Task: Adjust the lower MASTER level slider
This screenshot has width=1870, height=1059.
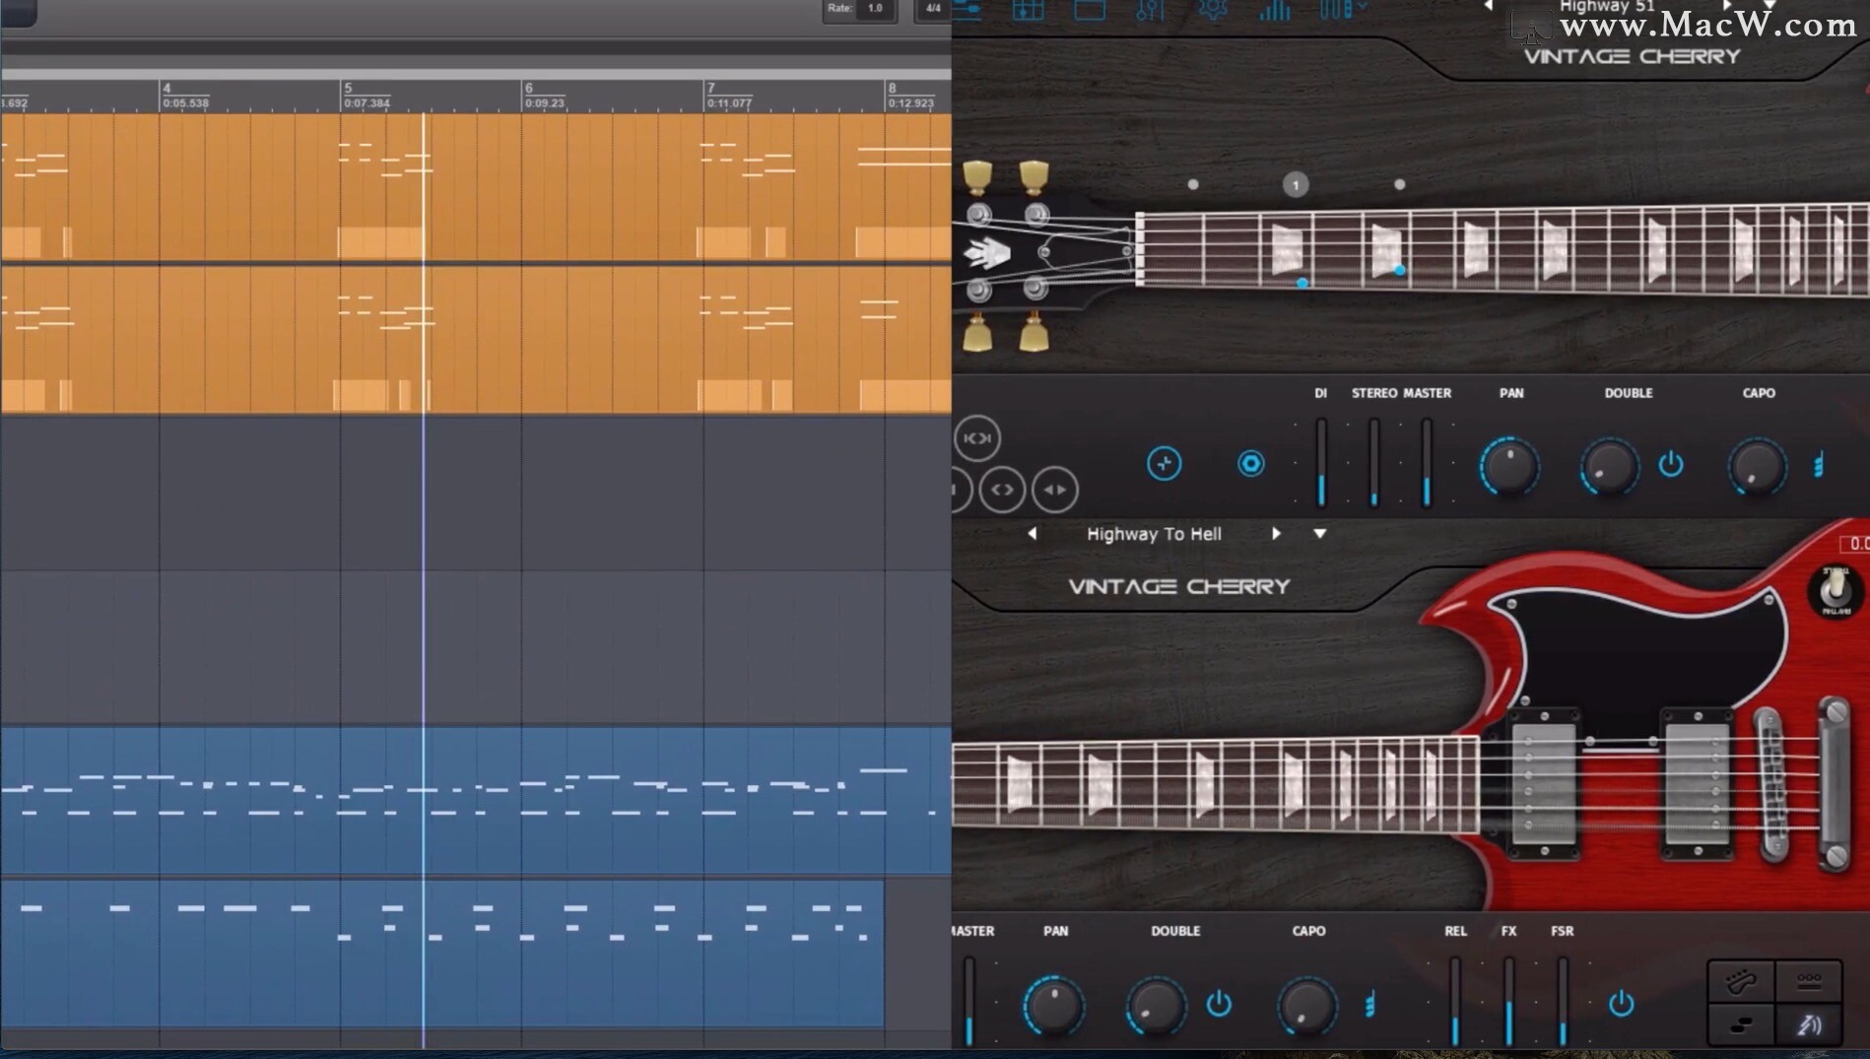Action: coord(969,1001)
